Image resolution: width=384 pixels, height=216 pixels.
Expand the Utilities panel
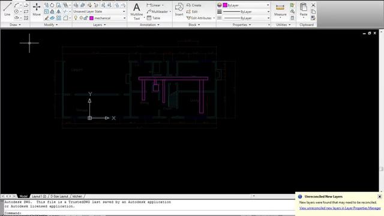click(284, 25)
